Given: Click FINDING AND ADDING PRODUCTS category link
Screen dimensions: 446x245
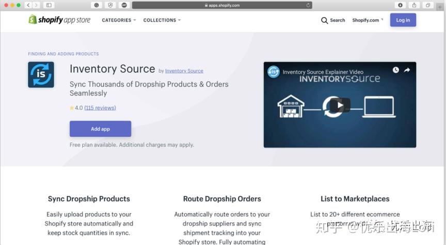Looking at the screenshot, I should (63, 54).
